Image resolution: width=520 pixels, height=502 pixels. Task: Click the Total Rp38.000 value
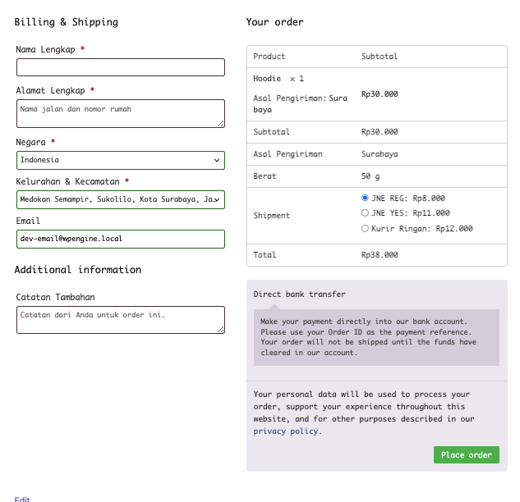click(x=380, y=254)
